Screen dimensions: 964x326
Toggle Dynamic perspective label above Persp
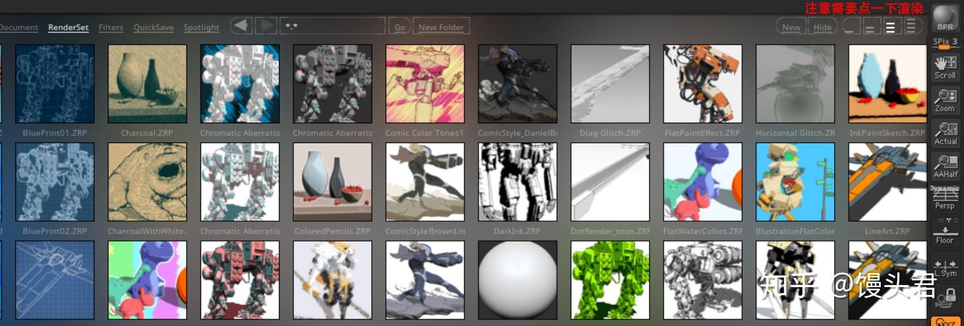click(x=945, y=188)
